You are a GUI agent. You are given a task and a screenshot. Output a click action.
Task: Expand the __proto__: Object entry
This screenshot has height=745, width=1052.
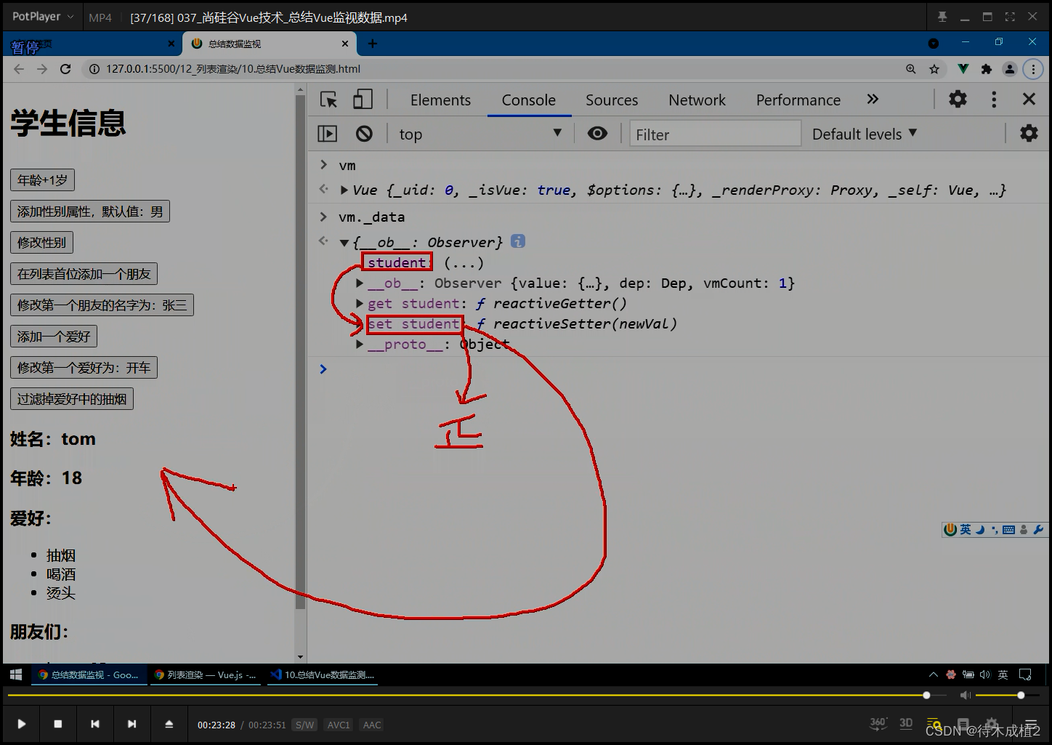coord(360,345)
